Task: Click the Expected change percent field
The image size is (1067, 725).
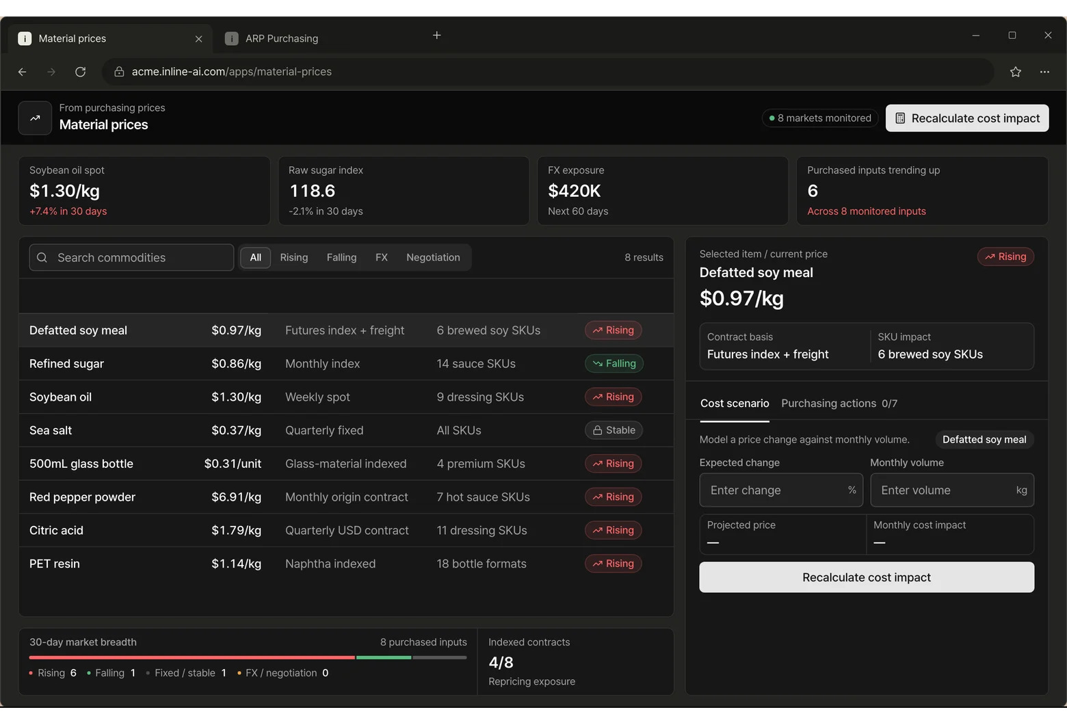Action: pyautogui.click(x=781, y=490)
